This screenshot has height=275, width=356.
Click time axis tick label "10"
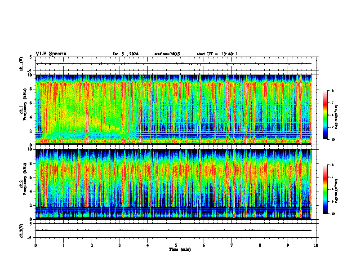pos(316,245)
